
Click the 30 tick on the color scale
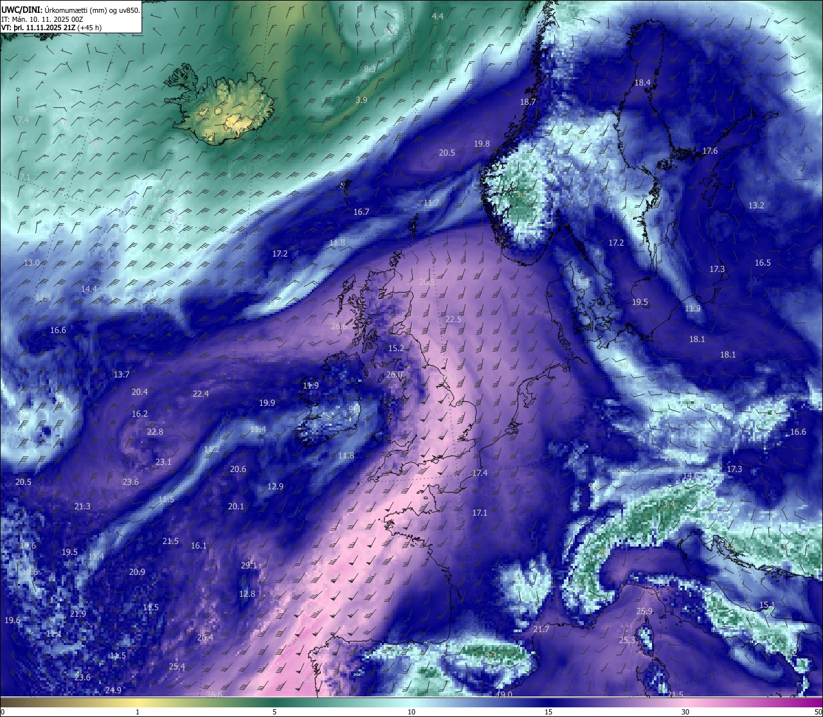point(685,712)
